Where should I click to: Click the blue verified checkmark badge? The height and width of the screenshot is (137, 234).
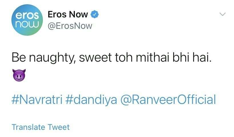pyautogui.click(x=95, y=13)
